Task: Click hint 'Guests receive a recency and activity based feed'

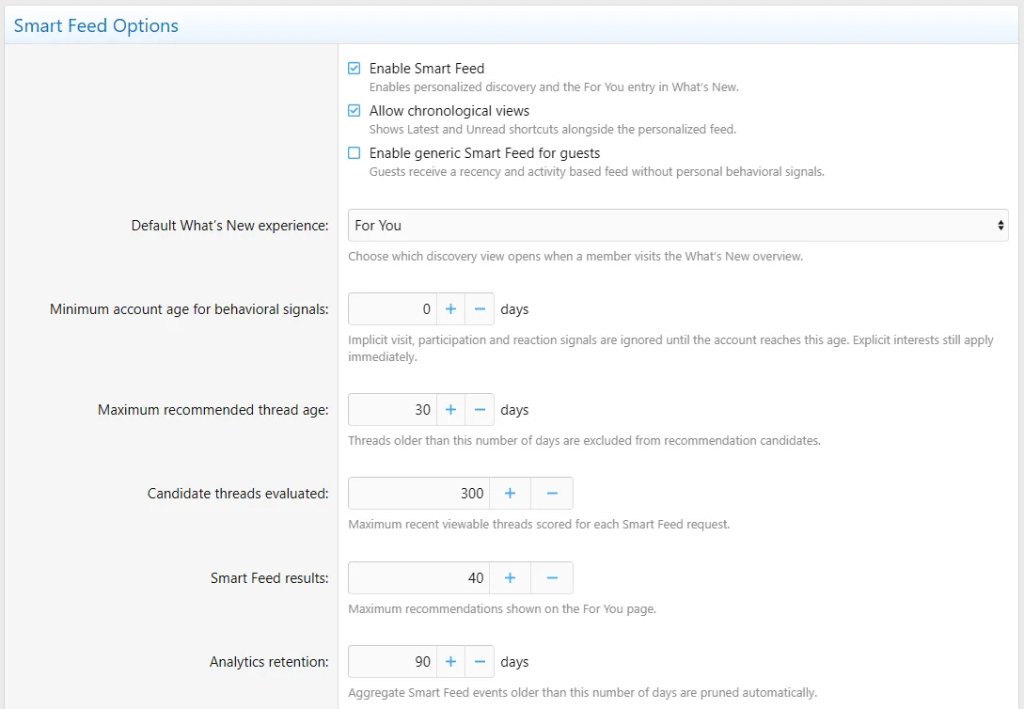Action: point(597,172)
